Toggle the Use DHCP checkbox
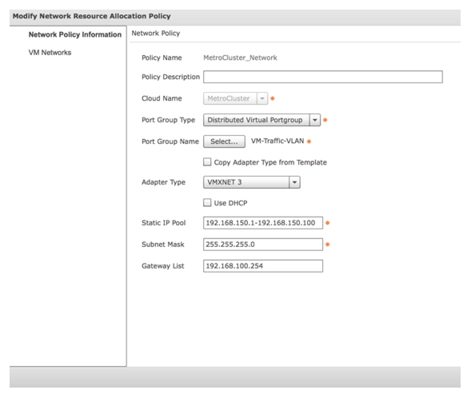471x398 pixels. point(207,203)
